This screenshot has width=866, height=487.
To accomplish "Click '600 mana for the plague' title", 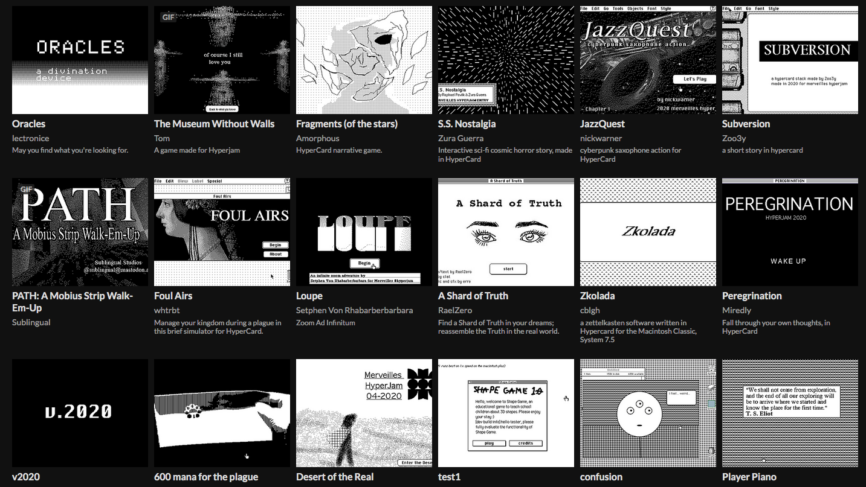I will [x=206, y=477].
